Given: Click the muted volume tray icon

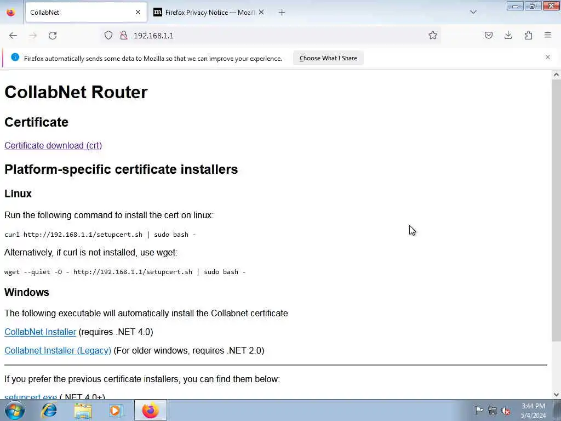Looking at the screenshot, I should pos(506,411).
